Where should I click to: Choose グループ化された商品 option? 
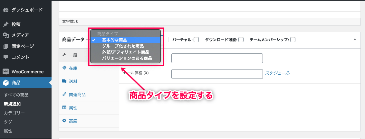click(x=125, y=46)
